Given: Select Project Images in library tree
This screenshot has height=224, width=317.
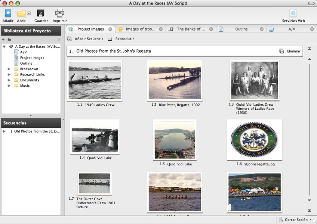Looking at the screenshot, I should pos(32,58).
